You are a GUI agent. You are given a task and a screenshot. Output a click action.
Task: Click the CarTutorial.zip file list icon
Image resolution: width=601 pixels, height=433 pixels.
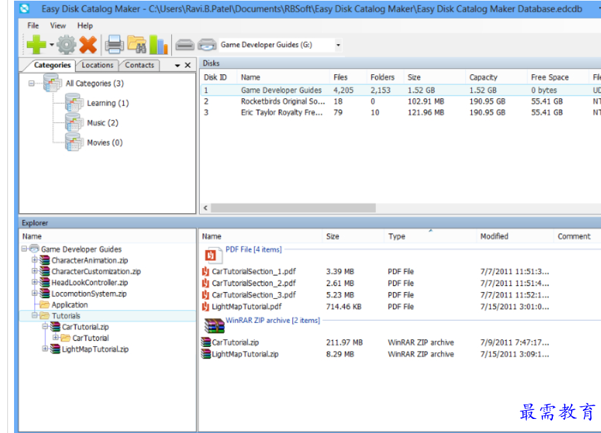[206, 342]
